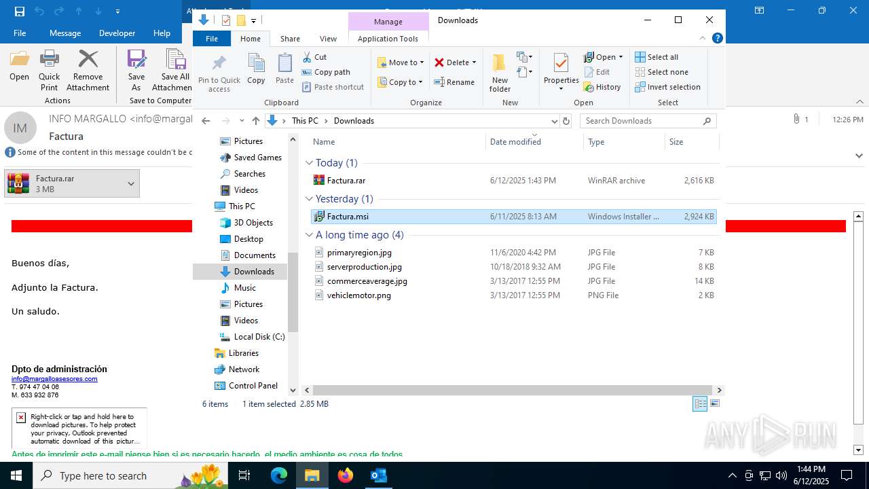
Task: Click Paste shortcut in ribbon
Action: 333,87
